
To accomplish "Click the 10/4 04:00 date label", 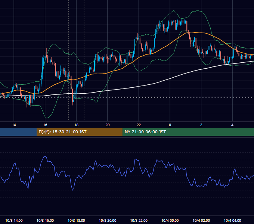I will 232,220.
